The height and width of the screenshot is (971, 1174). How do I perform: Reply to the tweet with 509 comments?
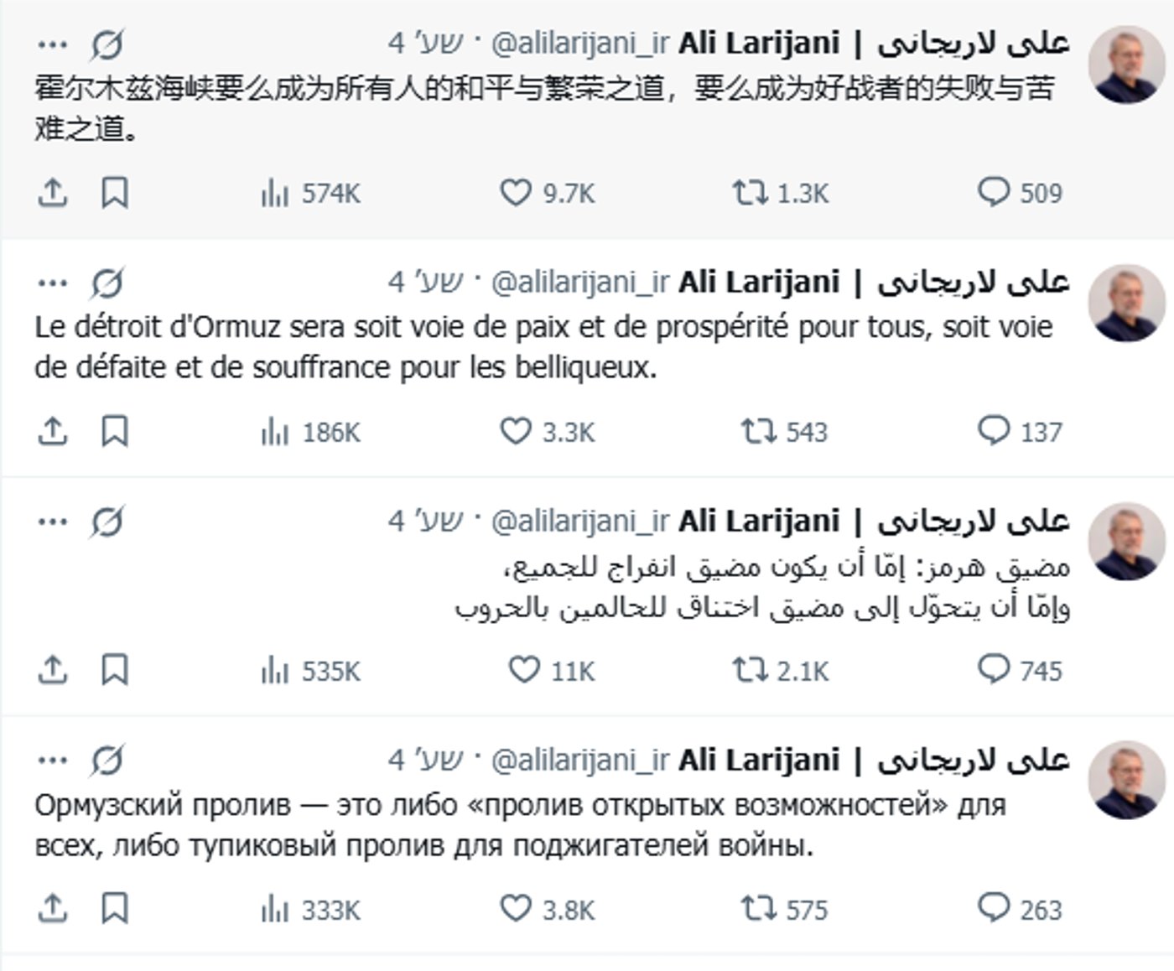click(993, 193)
